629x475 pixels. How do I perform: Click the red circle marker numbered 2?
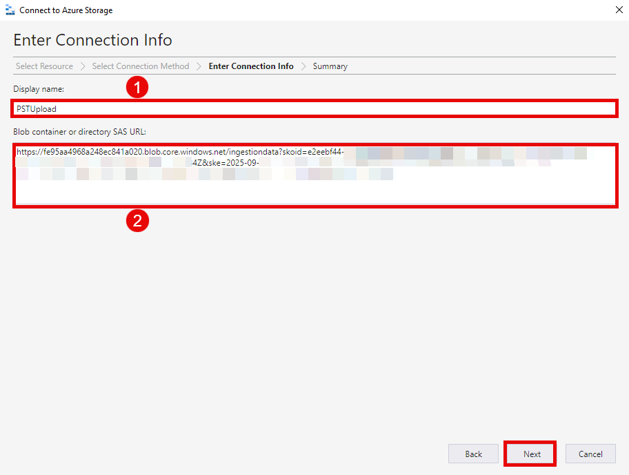[137, 221]
